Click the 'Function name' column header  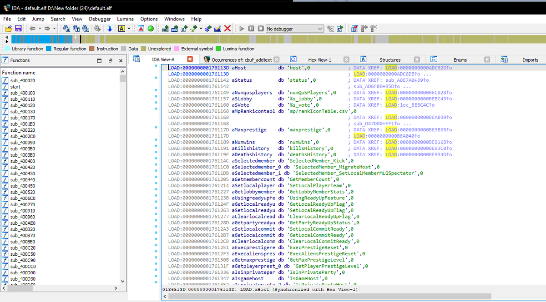[x=19, y=73]
